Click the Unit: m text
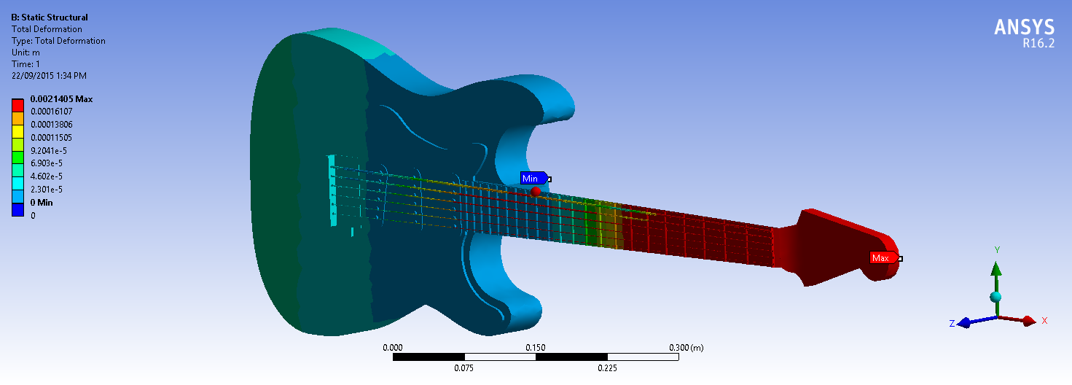 (26, 52)
